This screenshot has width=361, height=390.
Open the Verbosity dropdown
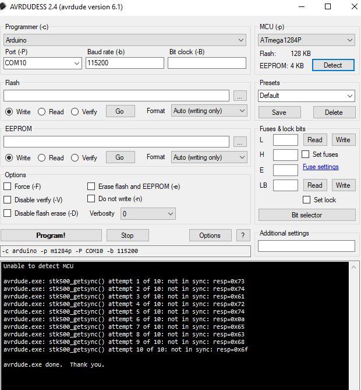click(x=148, y=213)
